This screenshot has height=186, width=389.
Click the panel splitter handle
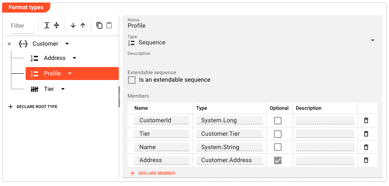(x=119, y=97)
